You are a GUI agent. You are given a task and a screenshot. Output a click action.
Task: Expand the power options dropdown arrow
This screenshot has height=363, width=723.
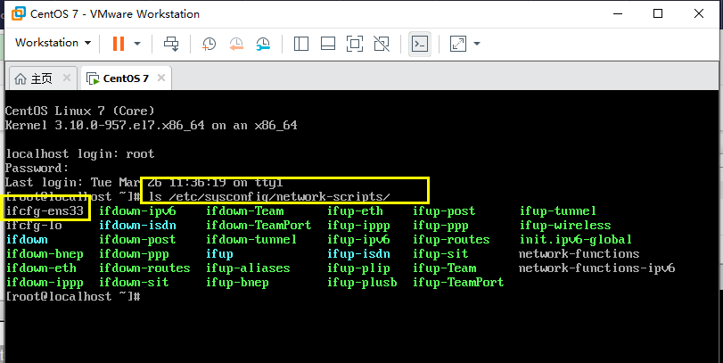pyautogui.click(x=137, y=44)
